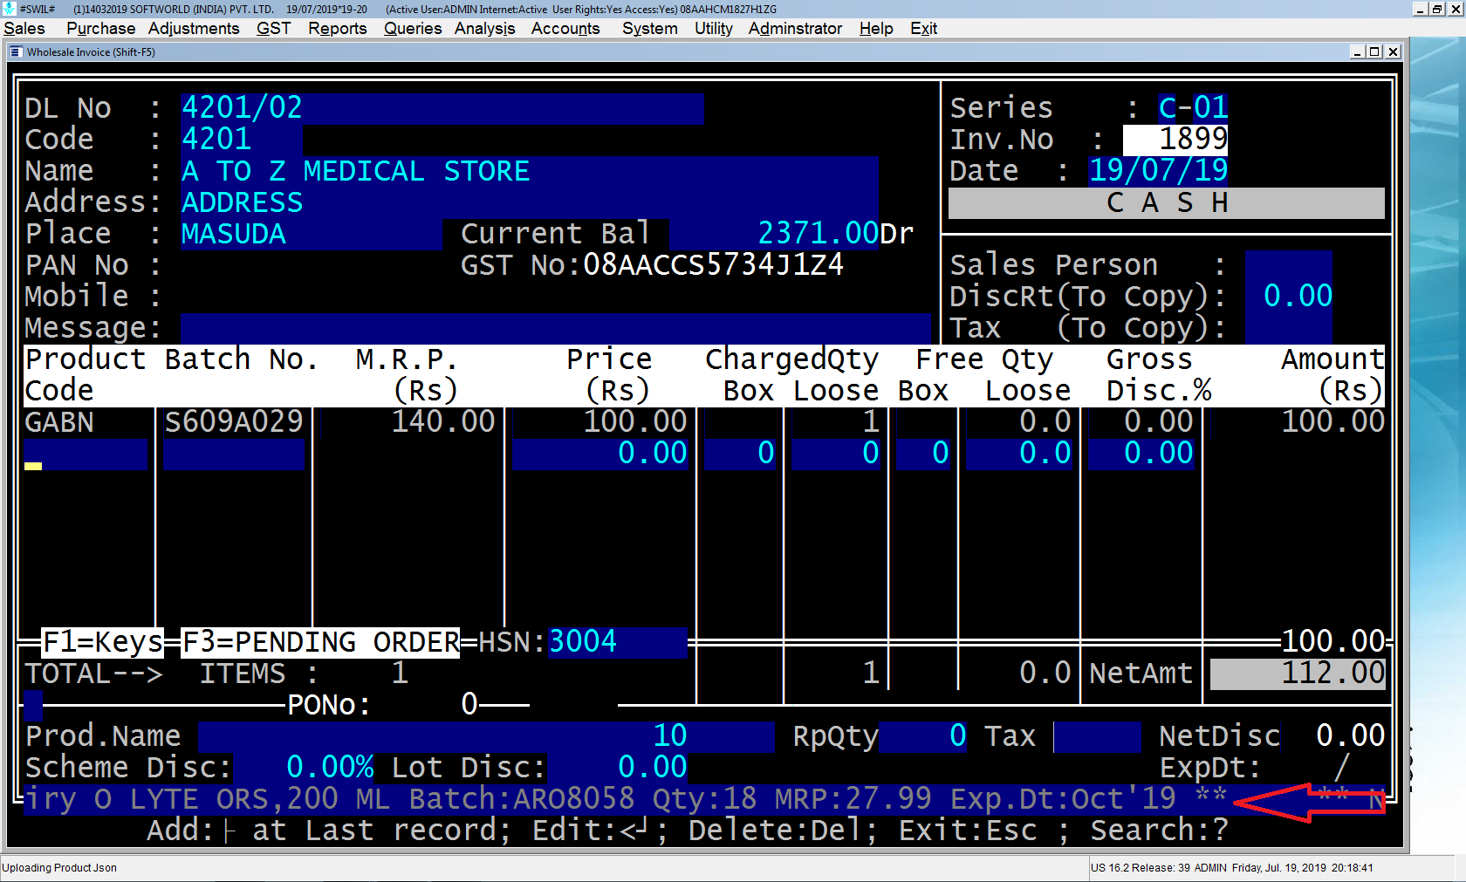Click the Inv.No field 1899
Image resolution: width=1466 pixels, height=882 pixels.
(1175, 140)
